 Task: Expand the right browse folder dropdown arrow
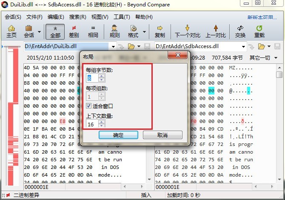[269, 46]
